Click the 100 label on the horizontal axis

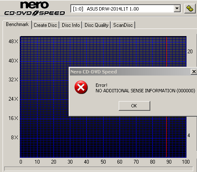coord(186,162)
